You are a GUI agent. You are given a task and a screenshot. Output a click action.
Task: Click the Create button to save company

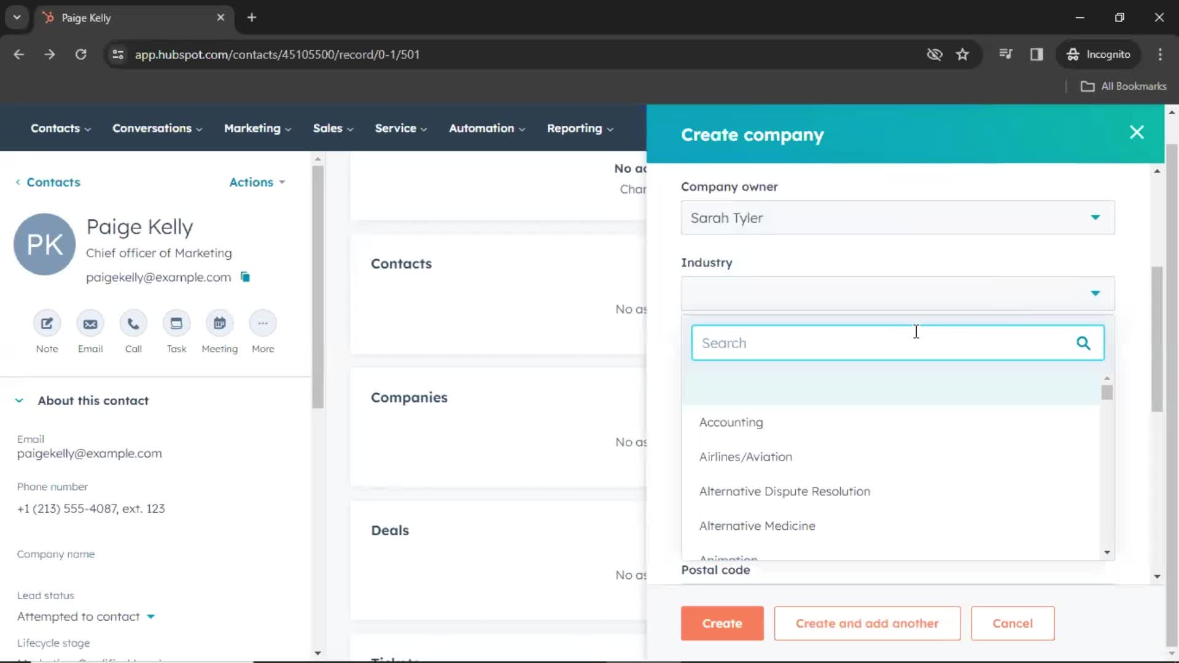[x=722, y=623]
